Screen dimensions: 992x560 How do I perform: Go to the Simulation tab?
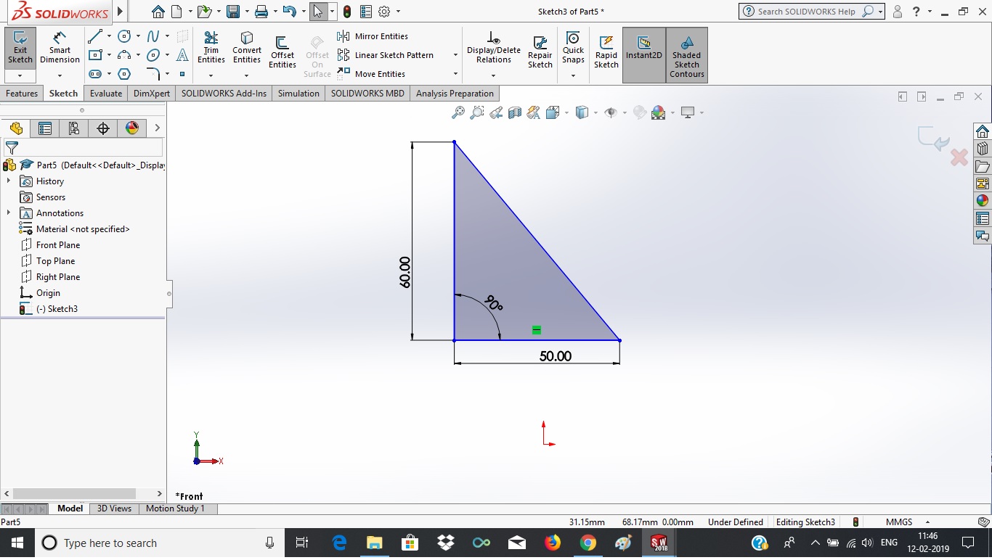point(298,94)
